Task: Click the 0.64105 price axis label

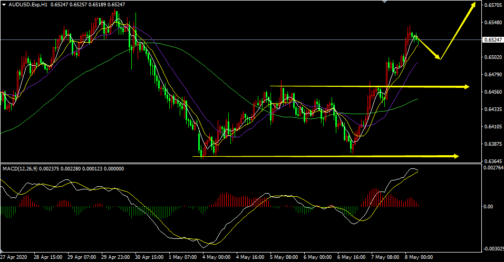Action: [493, 126]
